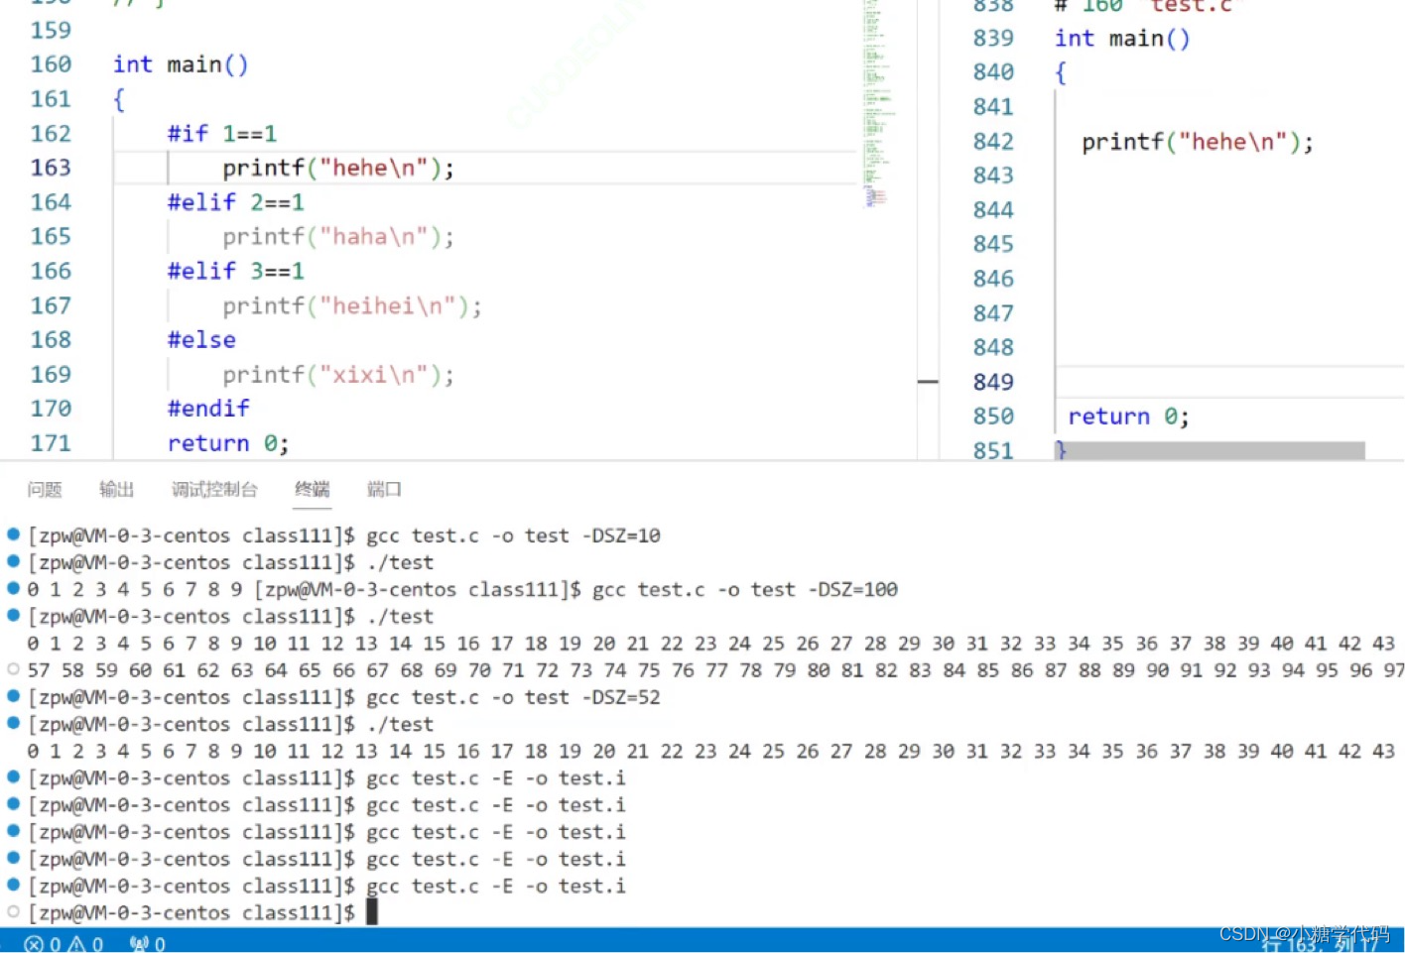Click the dimmed printf("haha\n") line
The height and width of the screenshot is (953, 1405).
click(338, 237)
